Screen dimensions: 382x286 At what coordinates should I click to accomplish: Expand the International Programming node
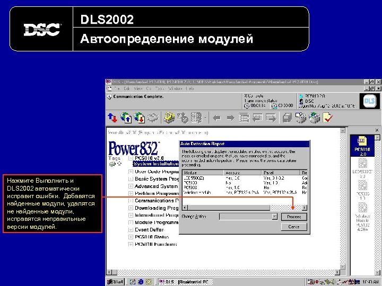[131, 216]
